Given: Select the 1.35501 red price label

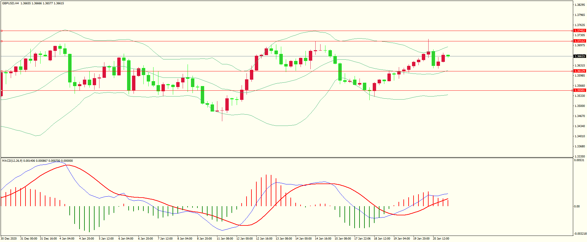Looking at the screenshot, I should click(580, 90).
